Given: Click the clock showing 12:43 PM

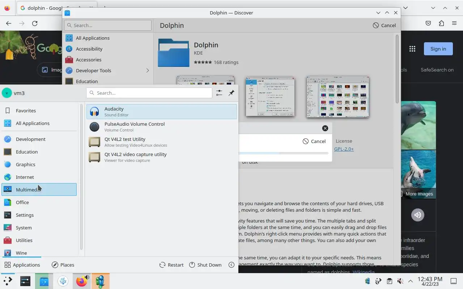Looking at the screenshot, I should click(x=430, y=281).
